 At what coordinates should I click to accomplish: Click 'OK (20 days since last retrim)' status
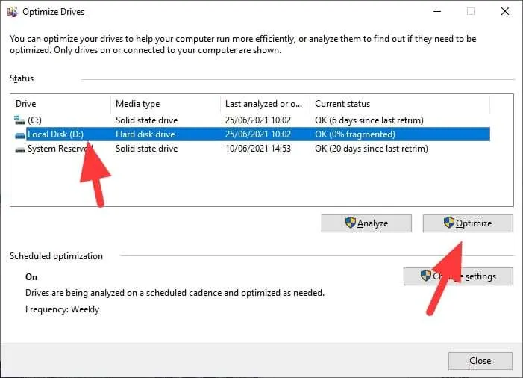click(x=372, y=149)
